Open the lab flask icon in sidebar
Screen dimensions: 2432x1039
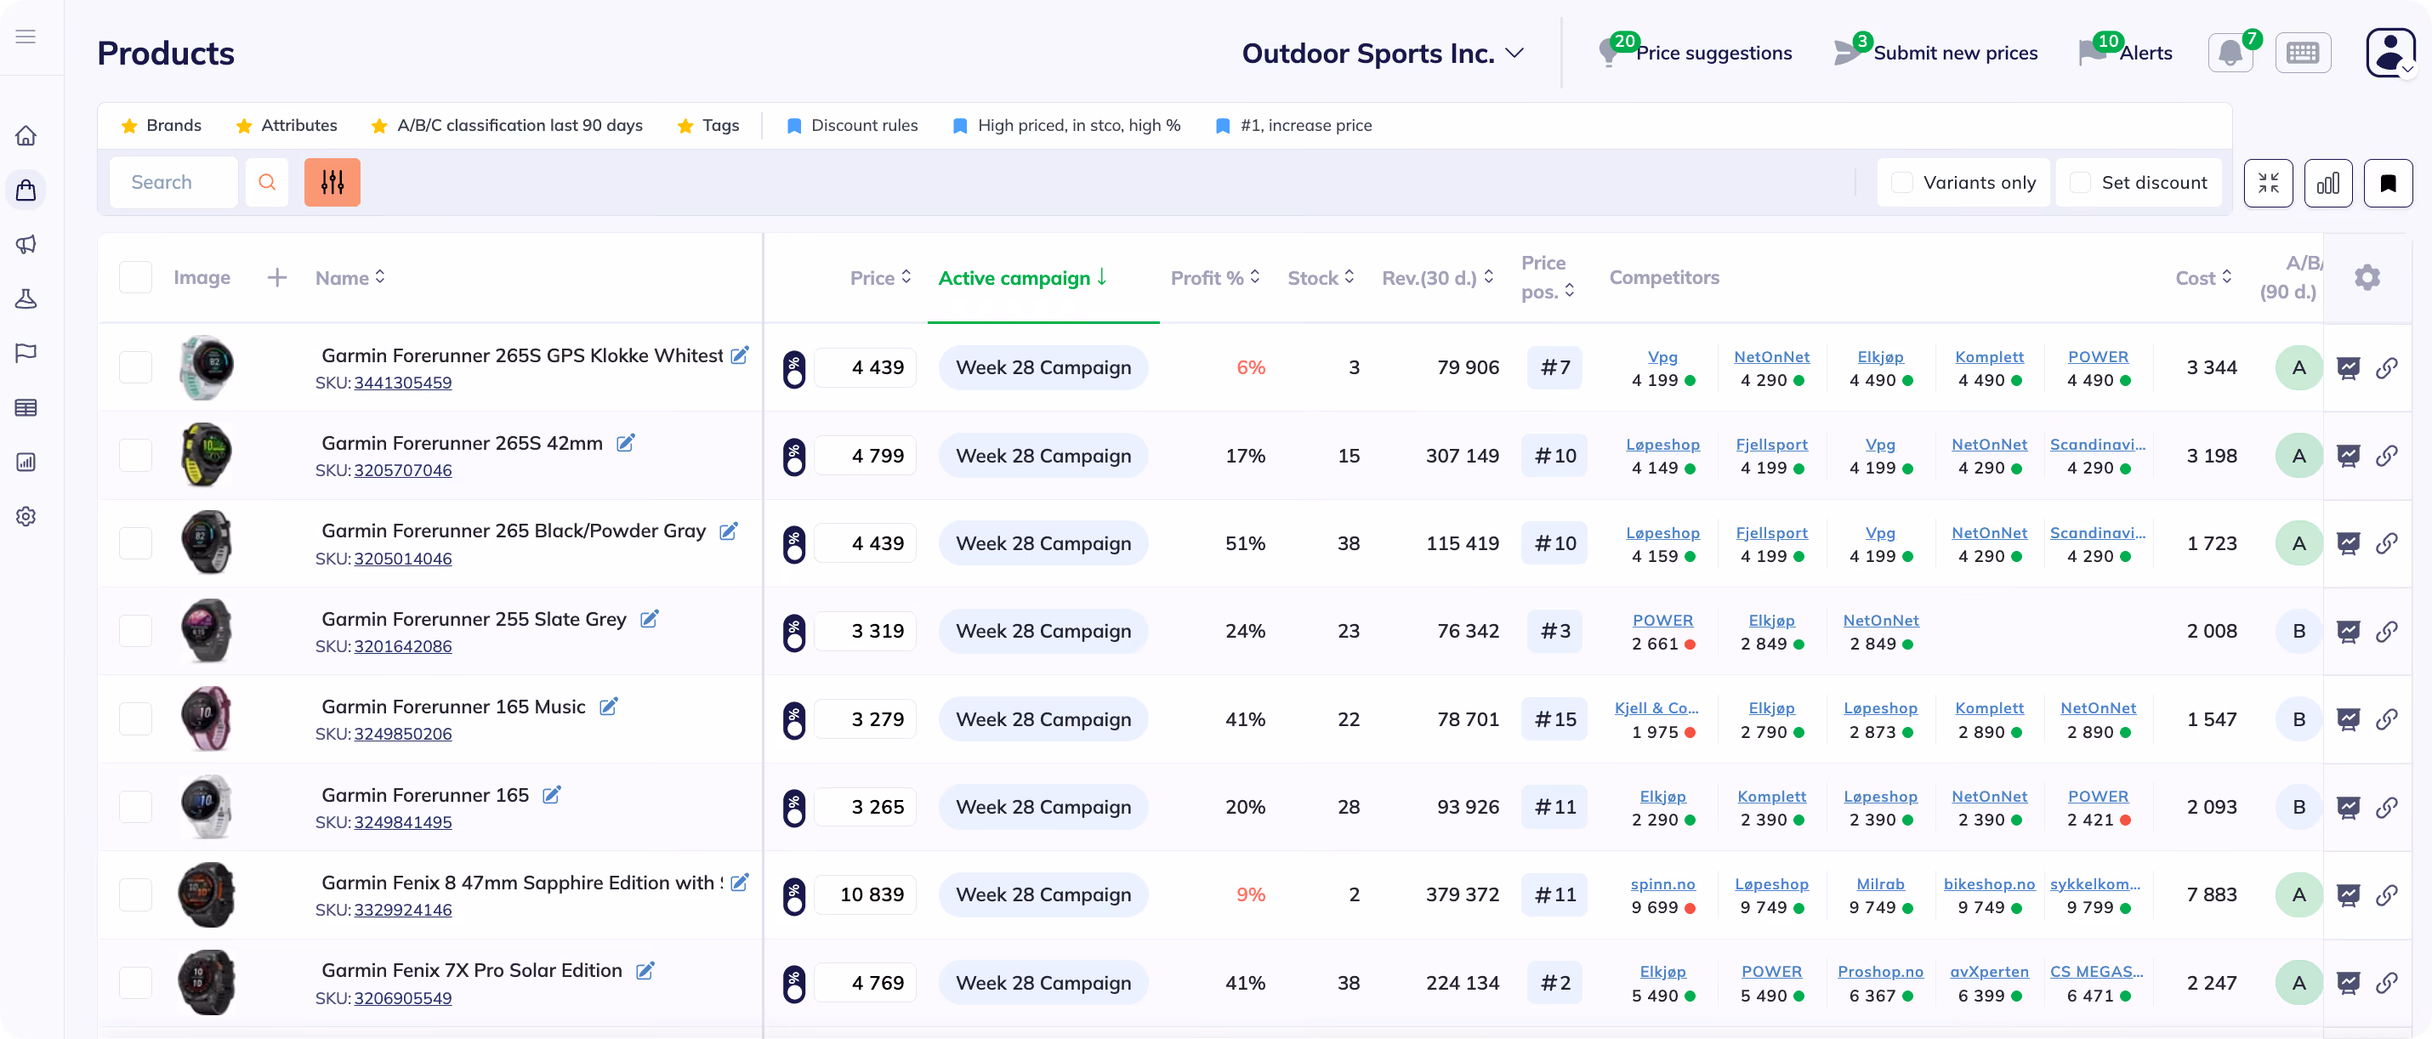click(x=26, y=299)
